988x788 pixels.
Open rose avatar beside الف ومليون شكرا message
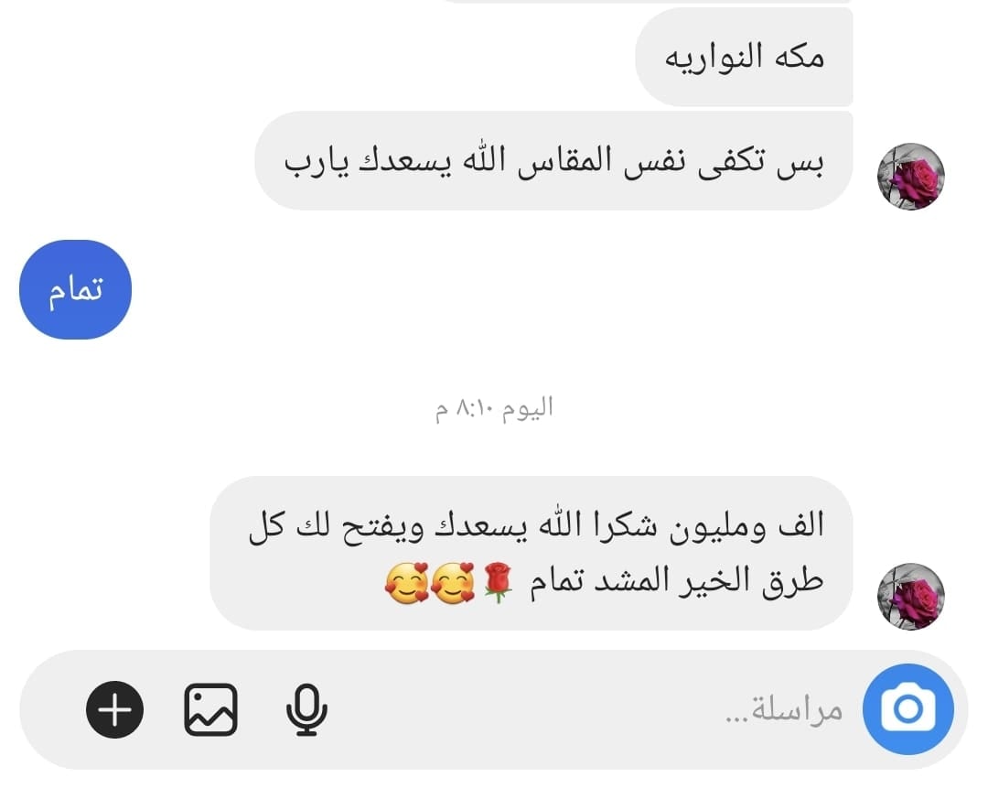pyautogui.click(x=910, y=597)
